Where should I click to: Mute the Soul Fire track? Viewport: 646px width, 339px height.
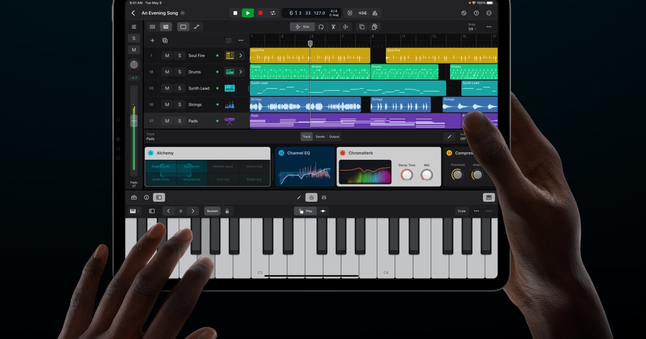click(x=167, y=55)
